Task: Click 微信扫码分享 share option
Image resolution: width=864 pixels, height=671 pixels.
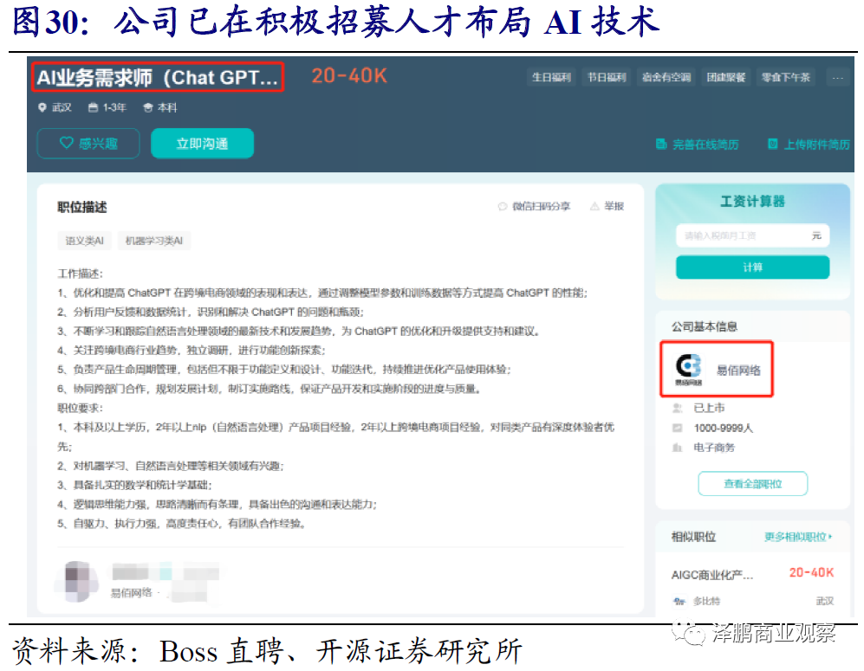Action: pyautogui.click(x=534, y=206)
